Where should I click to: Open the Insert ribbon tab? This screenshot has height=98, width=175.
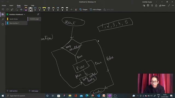point(11,5)
